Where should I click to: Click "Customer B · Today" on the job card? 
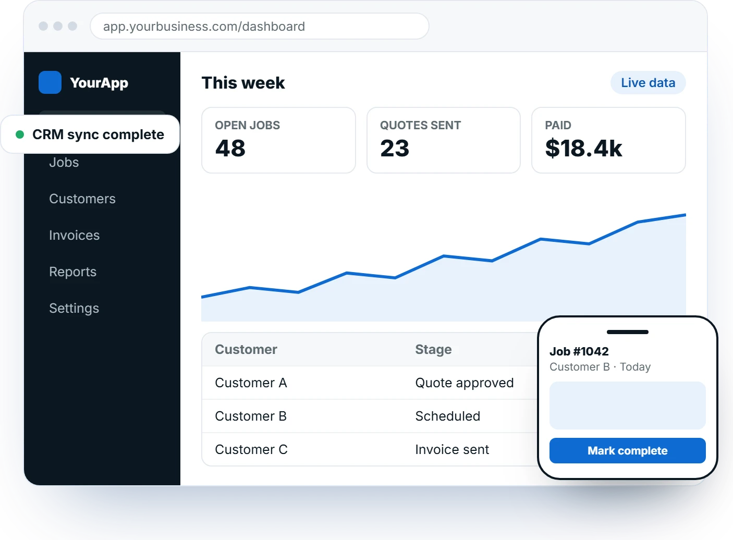(x=600, y=367)
